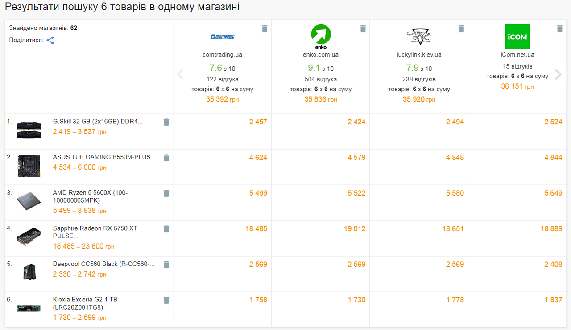Delete iCom.net.ua column with trash icon

click(560, 29)
